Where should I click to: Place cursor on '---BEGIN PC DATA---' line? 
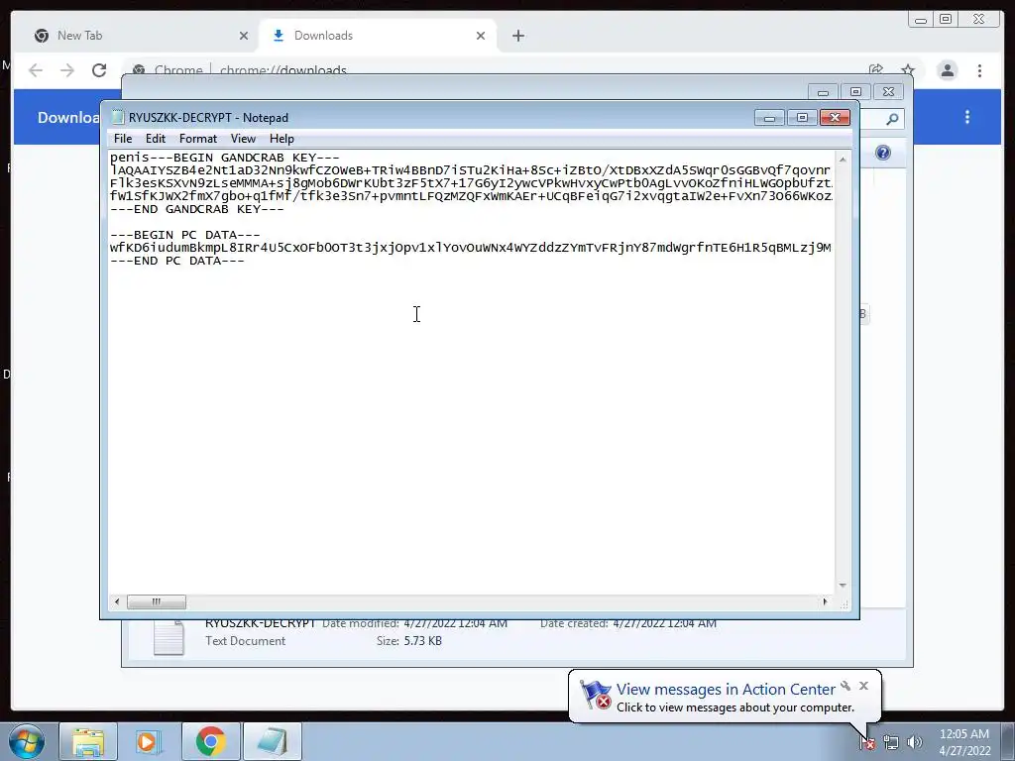[185, 235]
